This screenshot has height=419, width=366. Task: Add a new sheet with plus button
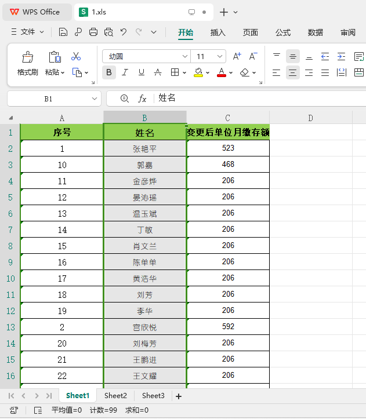(179, 396)
